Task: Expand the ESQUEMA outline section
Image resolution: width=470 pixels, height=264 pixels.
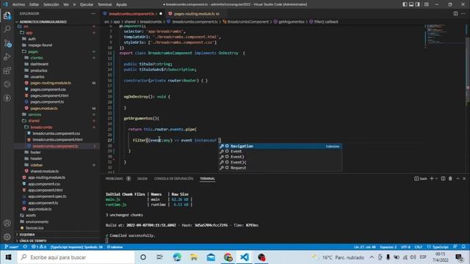Action: [27, 235]
